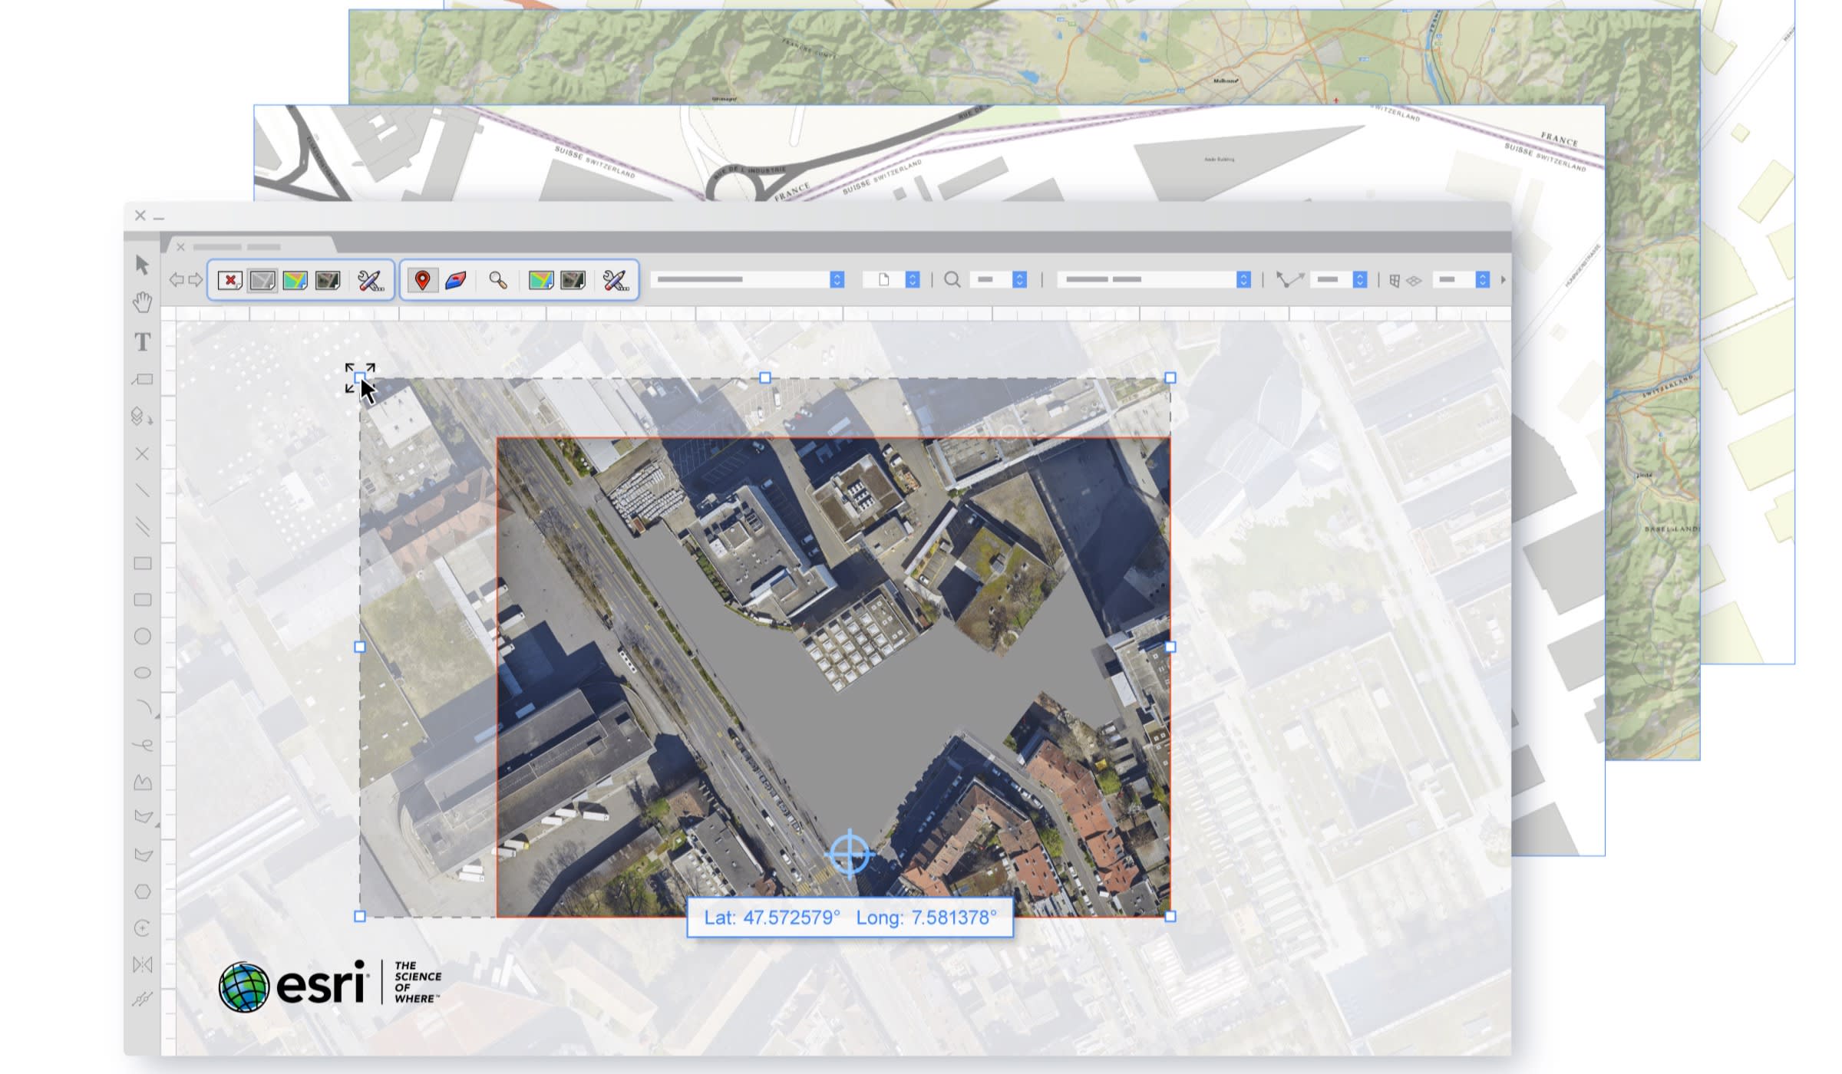Click the magnifier search map icon

498,280
